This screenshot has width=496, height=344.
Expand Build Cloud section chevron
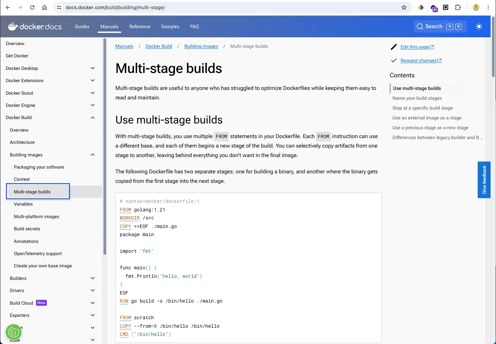coord(93,303)
